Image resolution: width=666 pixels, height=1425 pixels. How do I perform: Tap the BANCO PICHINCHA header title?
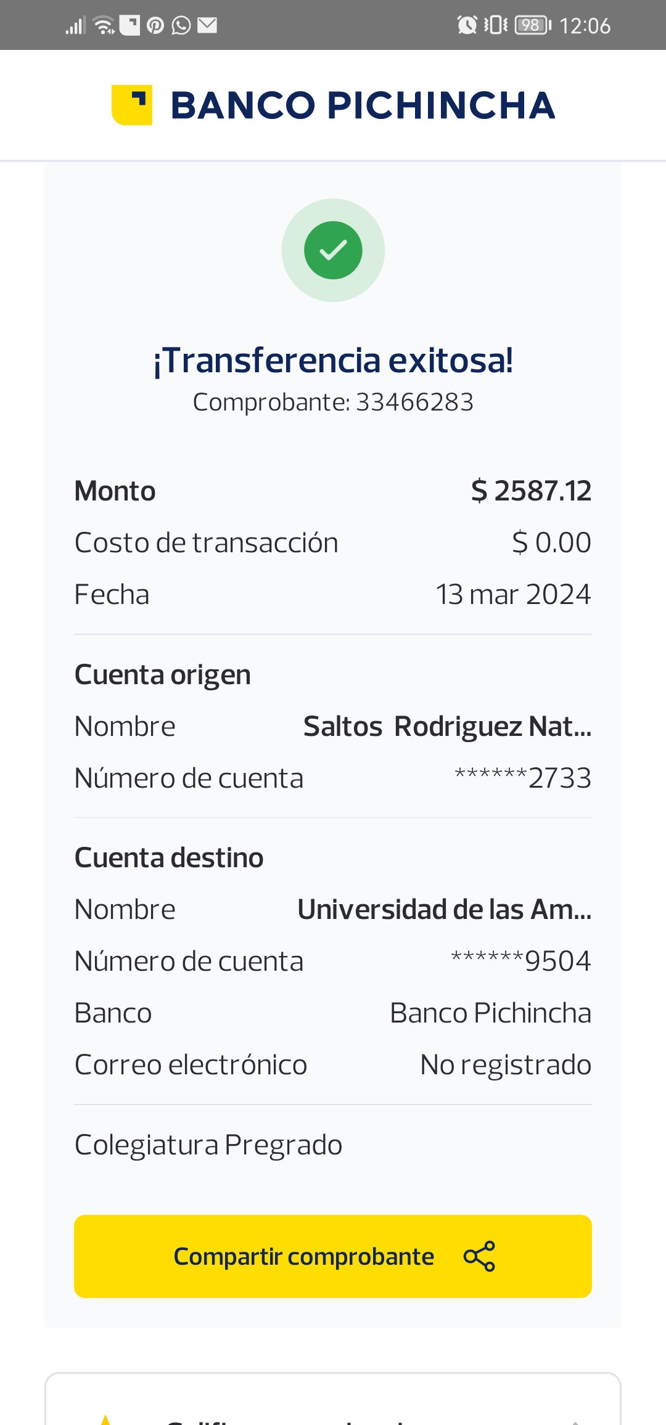click(x=363, y=105)
